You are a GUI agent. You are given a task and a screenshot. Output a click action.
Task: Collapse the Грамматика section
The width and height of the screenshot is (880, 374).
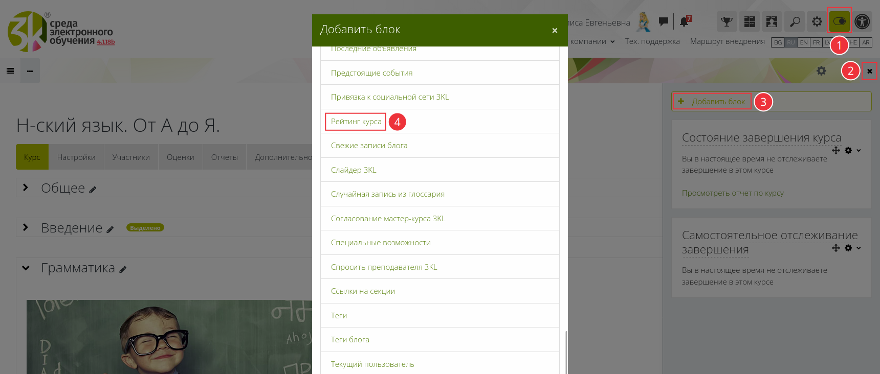(x=26, y=268)
